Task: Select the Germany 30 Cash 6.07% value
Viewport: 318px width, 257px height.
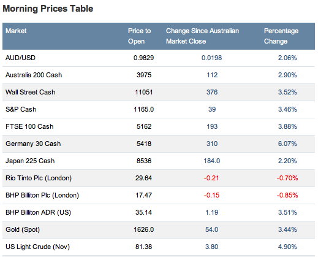Action: 287,144
